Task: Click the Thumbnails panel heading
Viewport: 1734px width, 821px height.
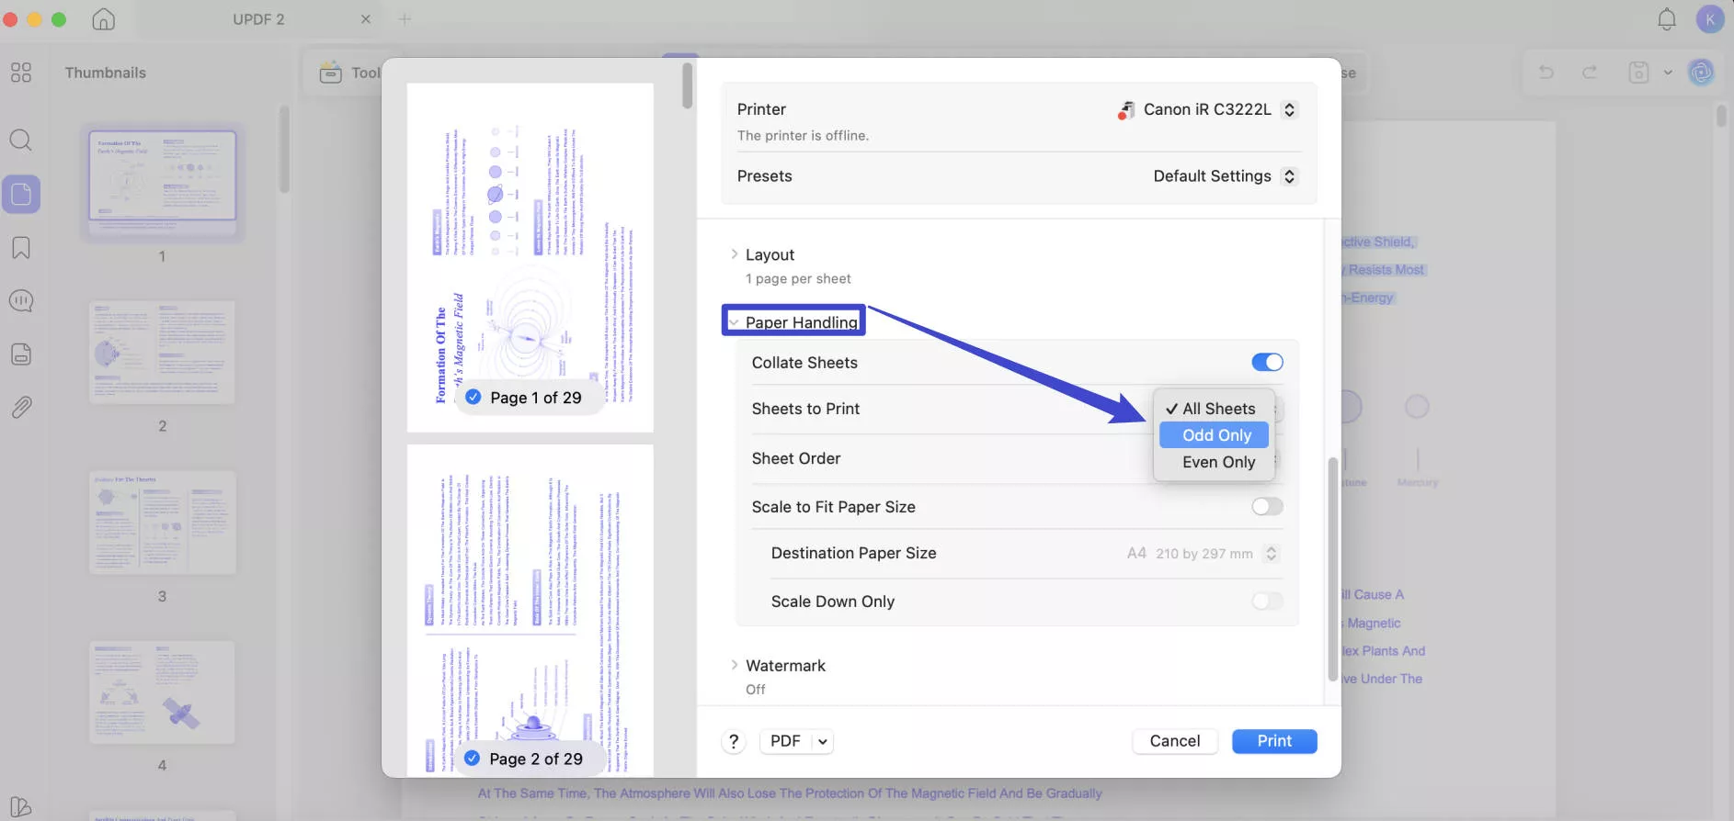Action: coord(106,73)
